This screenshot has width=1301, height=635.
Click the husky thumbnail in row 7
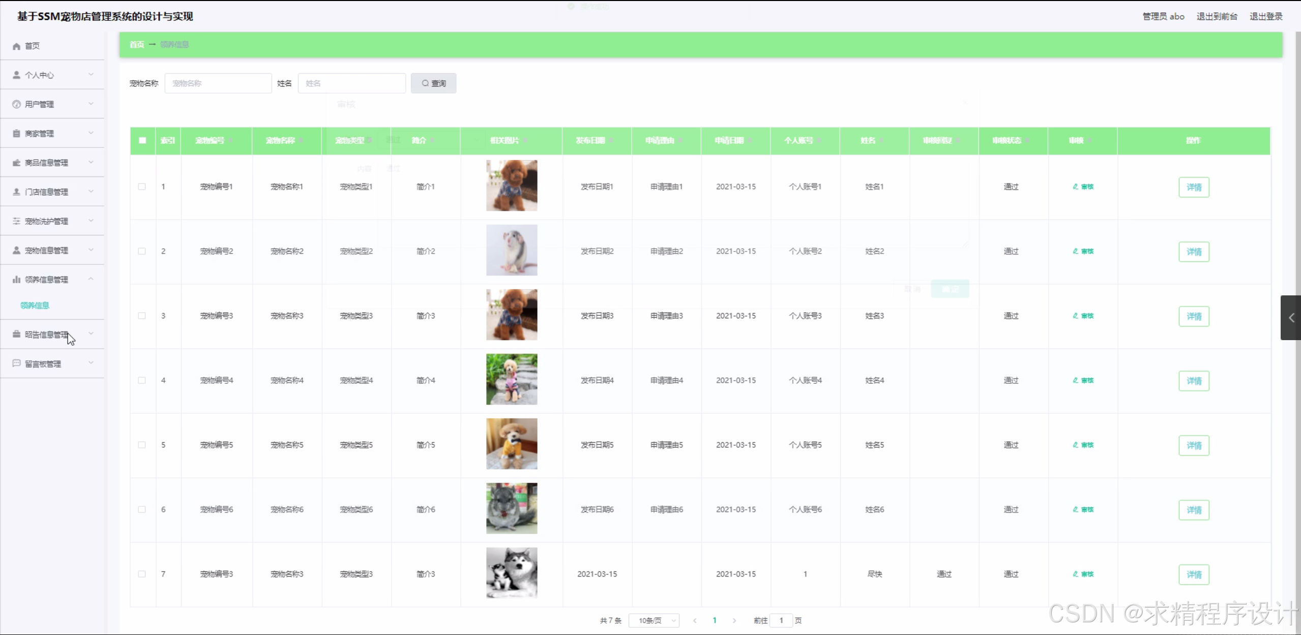coord(511,573)
